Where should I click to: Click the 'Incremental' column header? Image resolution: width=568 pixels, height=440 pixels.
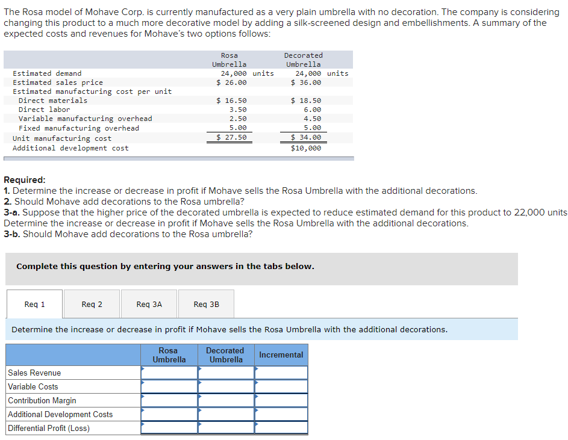coord(281,355)
